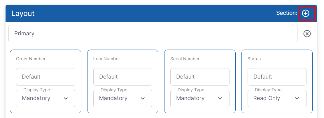Remove the Primary section
324x118 pixels.
coord(307,34)
